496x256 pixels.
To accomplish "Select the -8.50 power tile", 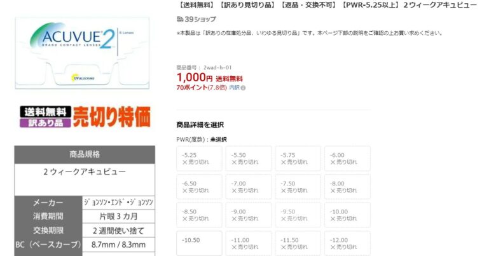I will (x=199, y=215).
